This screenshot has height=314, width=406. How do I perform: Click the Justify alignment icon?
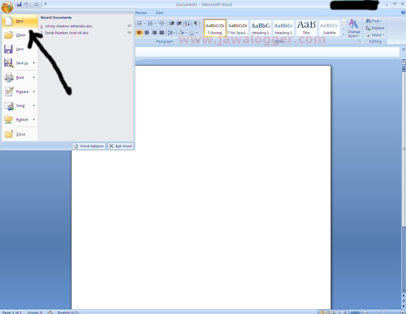pyautogui.click(x=162, y=33)
